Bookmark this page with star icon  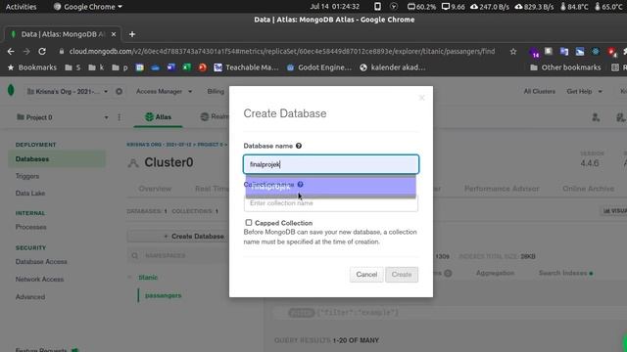click(513, 52)
